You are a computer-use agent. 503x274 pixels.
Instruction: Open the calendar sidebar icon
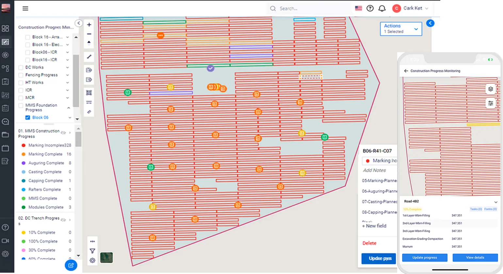click(5, 148)
